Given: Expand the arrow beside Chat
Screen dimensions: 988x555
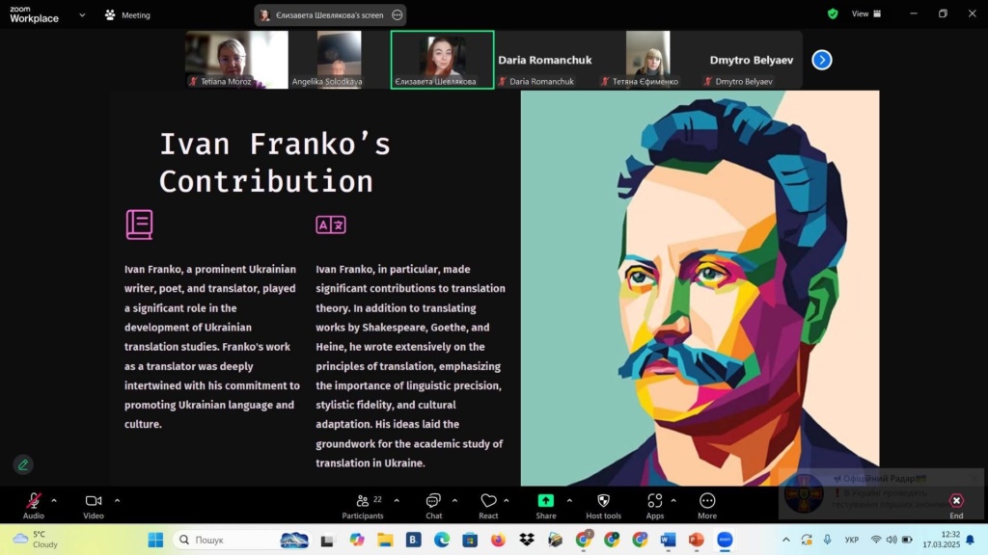Looking at the screenshot, I should 454,501.
